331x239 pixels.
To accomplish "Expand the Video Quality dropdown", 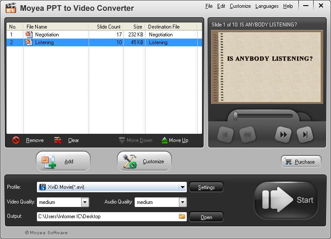I will coord(85,202).
